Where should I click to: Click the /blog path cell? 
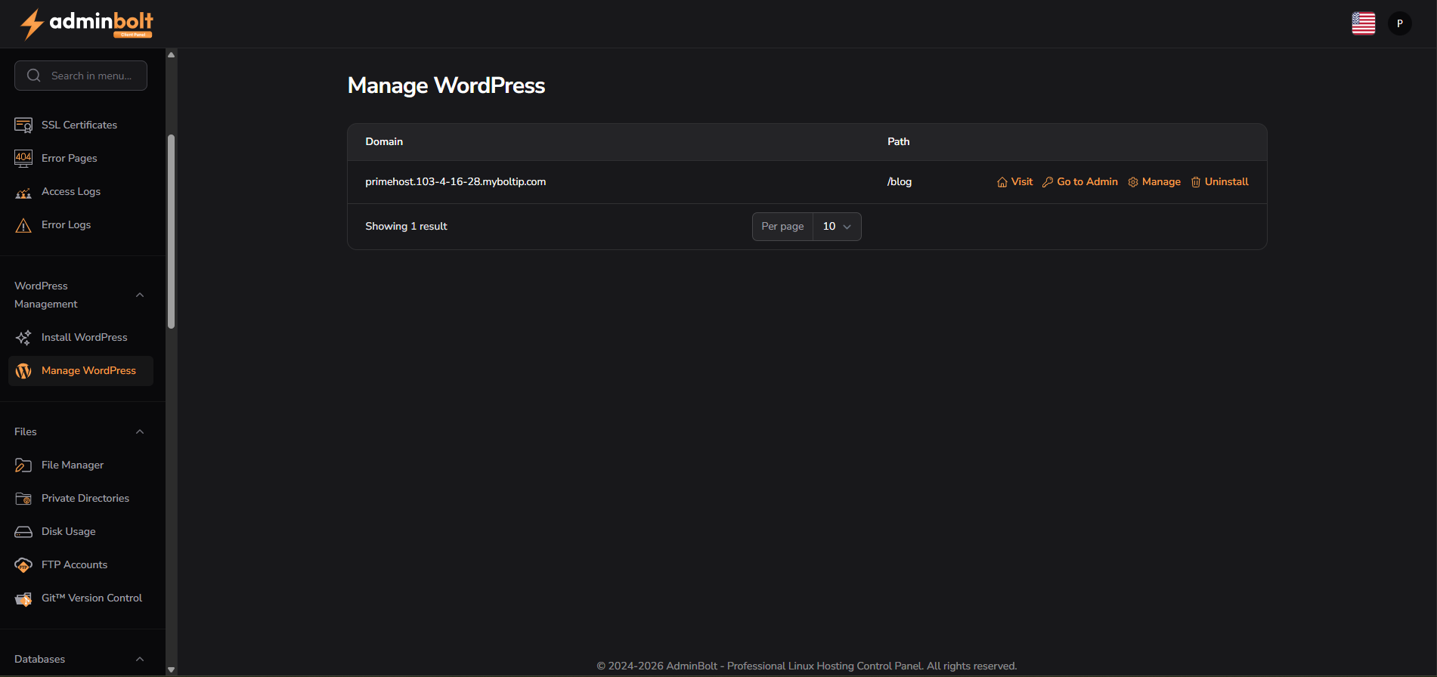[x=900, y=182]
